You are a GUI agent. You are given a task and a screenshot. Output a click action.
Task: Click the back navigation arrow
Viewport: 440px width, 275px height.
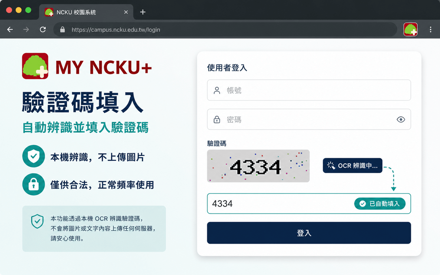[x=10, y=30]
